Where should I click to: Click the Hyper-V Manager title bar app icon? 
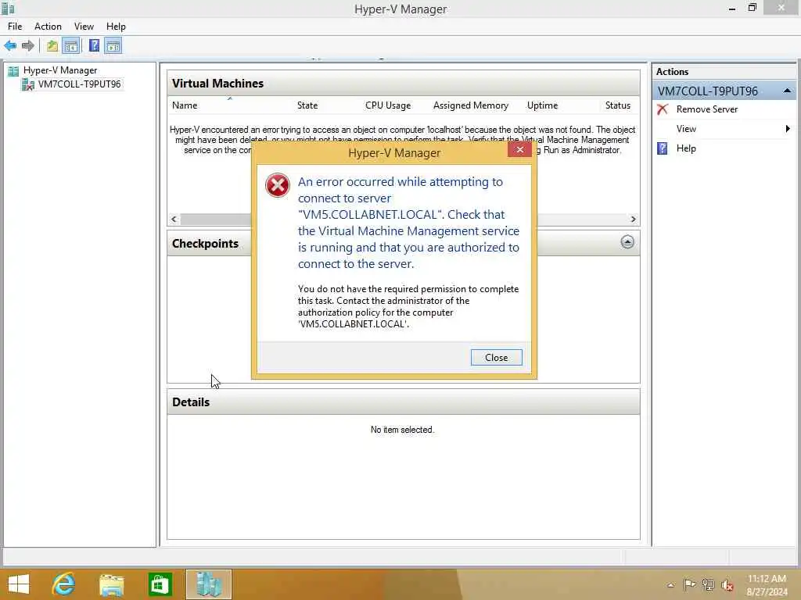click(8, 8)
